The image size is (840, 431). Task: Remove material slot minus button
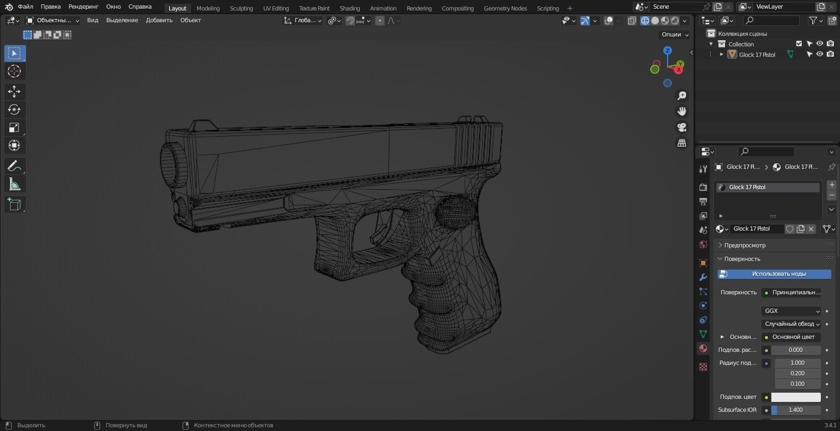(831, 195)
